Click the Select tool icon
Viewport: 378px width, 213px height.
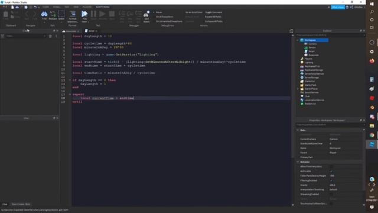61,14
